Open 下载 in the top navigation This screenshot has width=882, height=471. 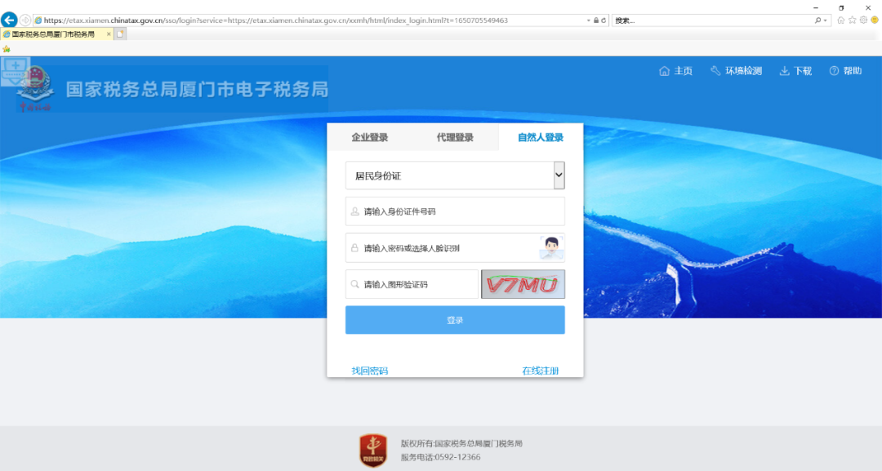pos(795,71)
